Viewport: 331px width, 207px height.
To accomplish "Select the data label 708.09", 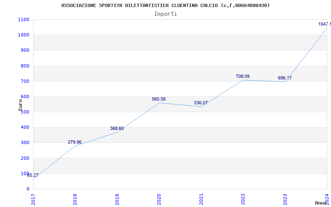I will [242, 76].
